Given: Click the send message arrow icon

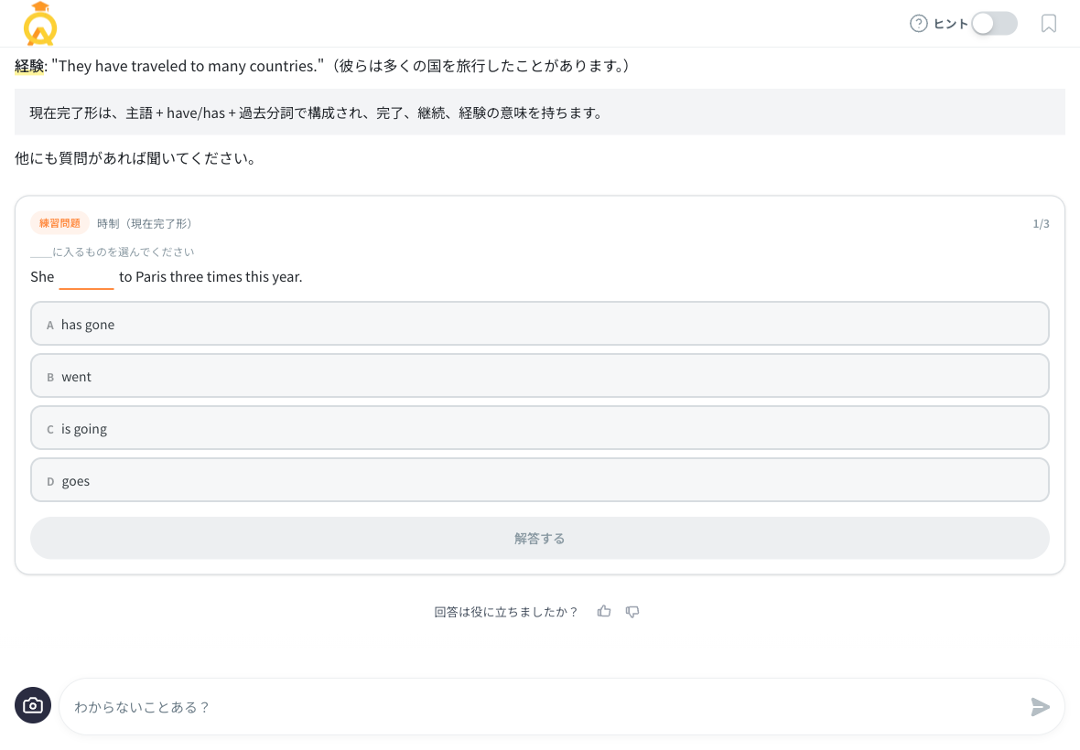Looking at the screenshot, I should [x=1041, y=706].
